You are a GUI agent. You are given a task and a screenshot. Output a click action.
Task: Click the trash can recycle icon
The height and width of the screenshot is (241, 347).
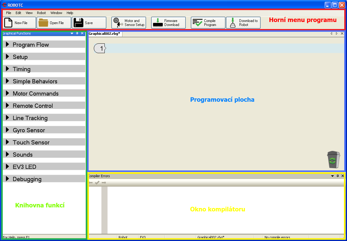click(333, 160)
